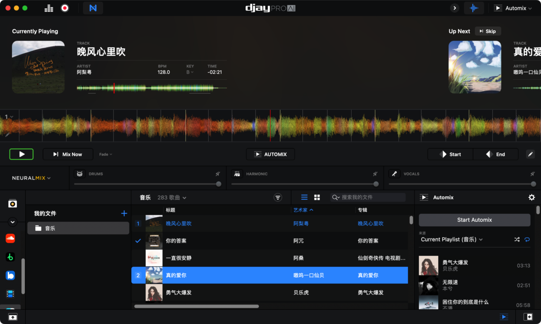Screen dimensions: 541x324
Task: Click the 真的爱你 row album thumbnail
Action: (154, 275)
